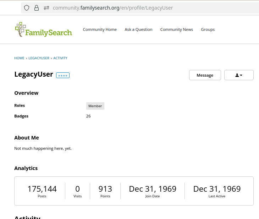This screenshot has width=259, height=219.
Task: Click the ACTIVITY breadcrumb link
Action: [x=60, y=58]
